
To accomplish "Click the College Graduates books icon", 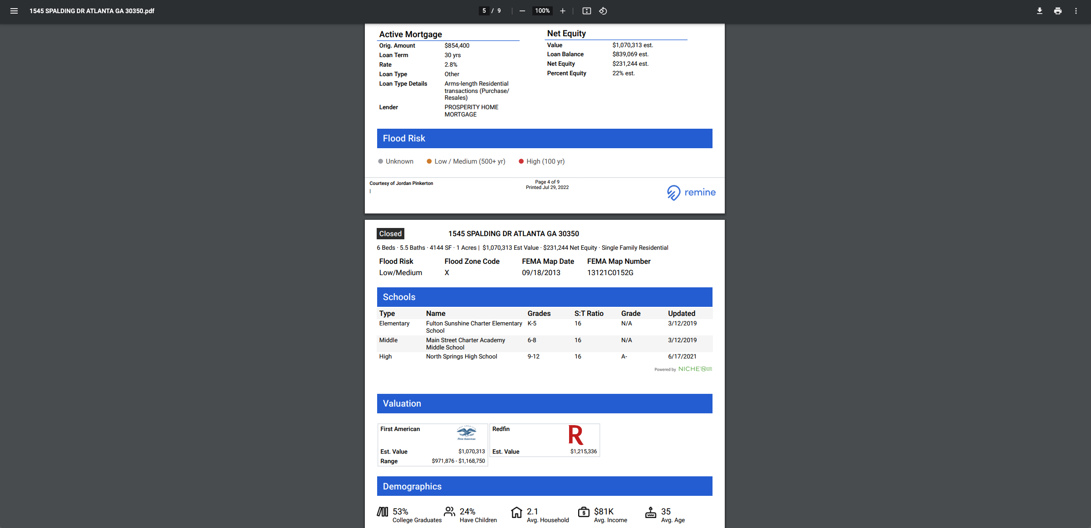I will click(x=383, y=512).
